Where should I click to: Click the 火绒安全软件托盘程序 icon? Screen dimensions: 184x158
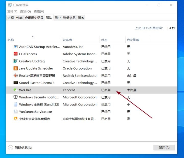click(x=16, y=119)
